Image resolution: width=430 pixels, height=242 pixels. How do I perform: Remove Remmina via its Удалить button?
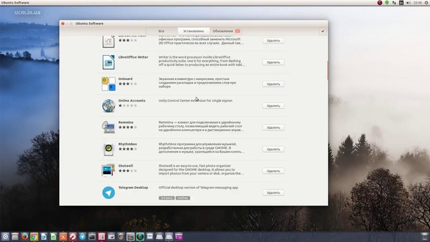273,127
